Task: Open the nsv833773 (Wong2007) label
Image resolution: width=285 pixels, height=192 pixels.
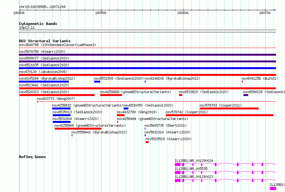Action: click(x=56, y=99)
